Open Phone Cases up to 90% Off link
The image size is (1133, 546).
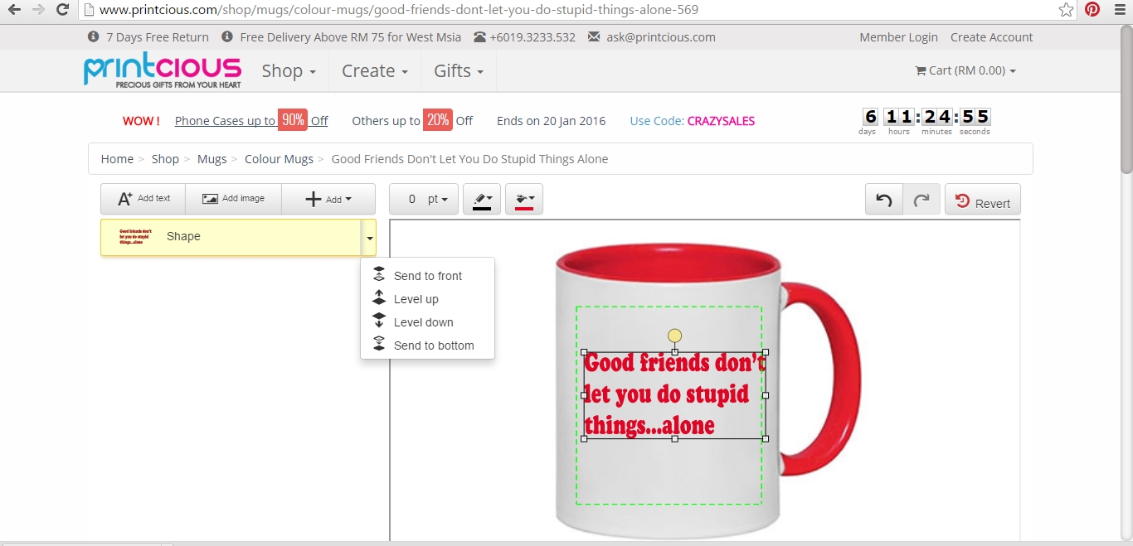pos(251,120)
